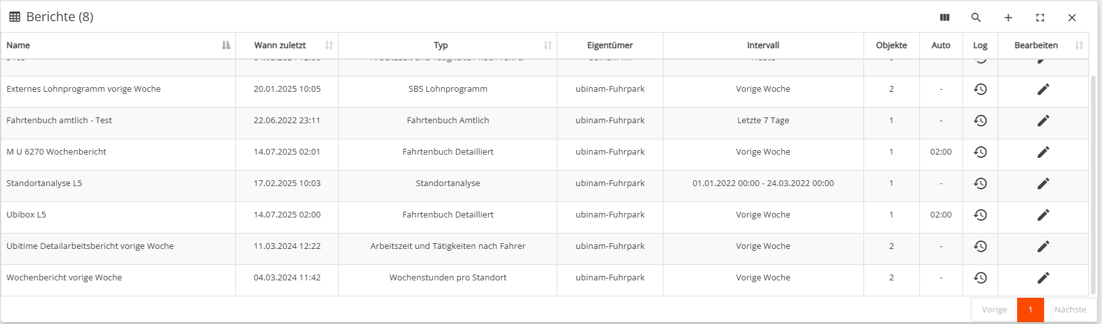
Task: Add a new report with plus icon
Action: [1008, 17]
